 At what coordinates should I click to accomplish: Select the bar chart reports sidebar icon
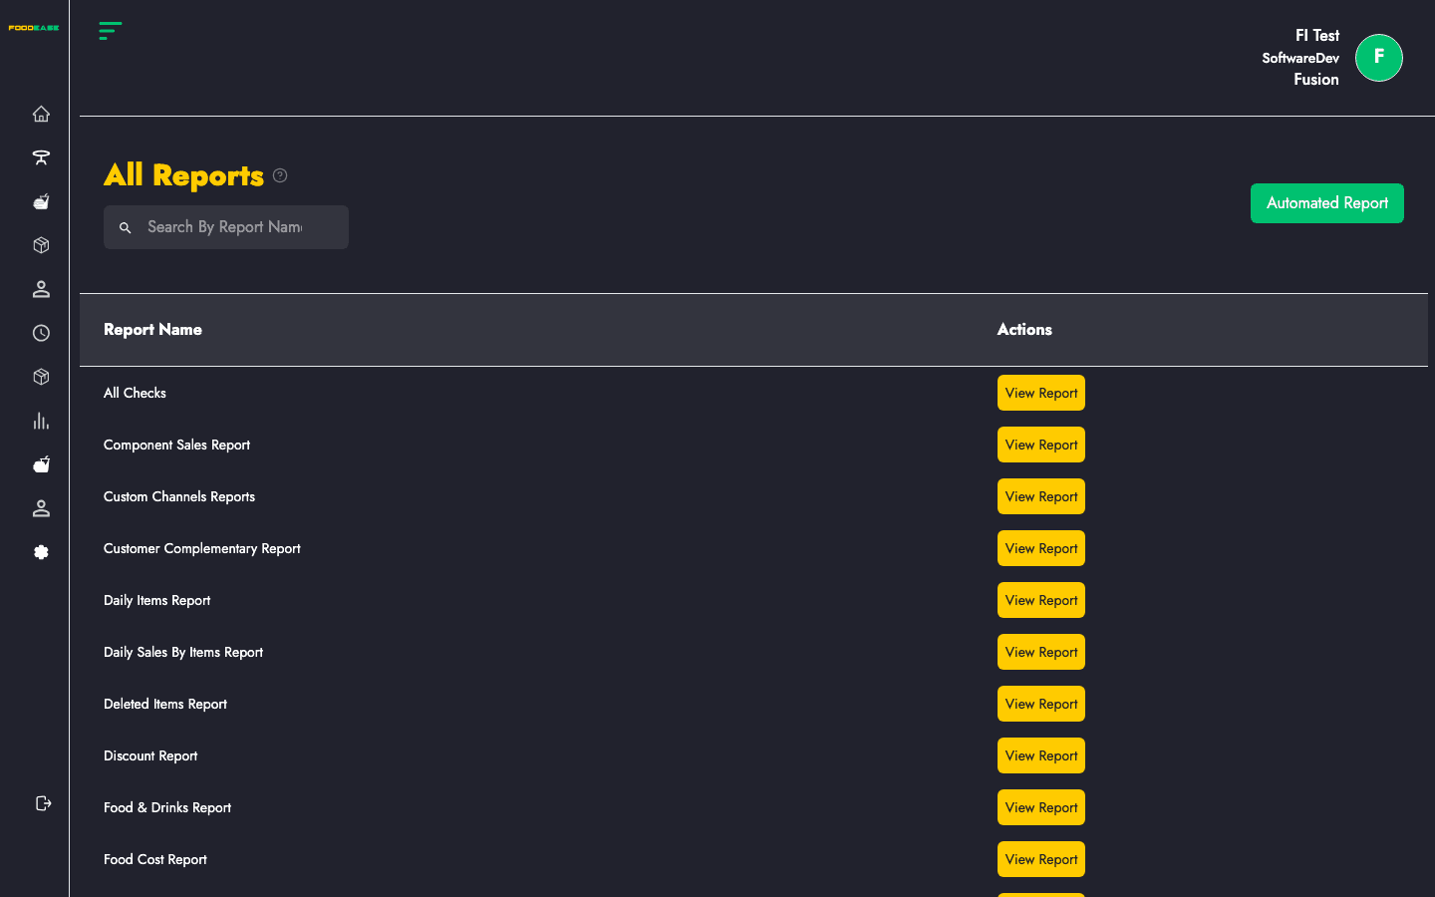41,421
